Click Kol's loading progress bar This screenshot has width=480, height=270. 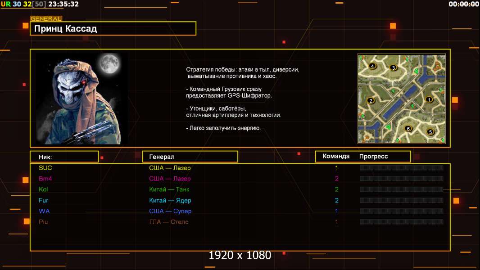[402, 189]
